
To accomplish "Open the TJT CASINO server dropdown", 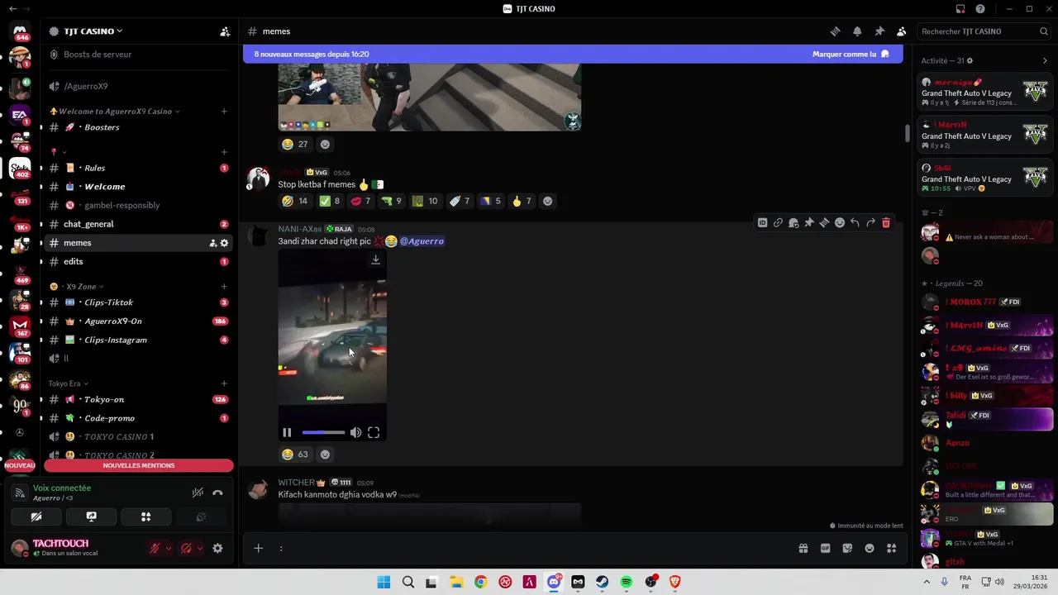I will click(x=93, y=31).
